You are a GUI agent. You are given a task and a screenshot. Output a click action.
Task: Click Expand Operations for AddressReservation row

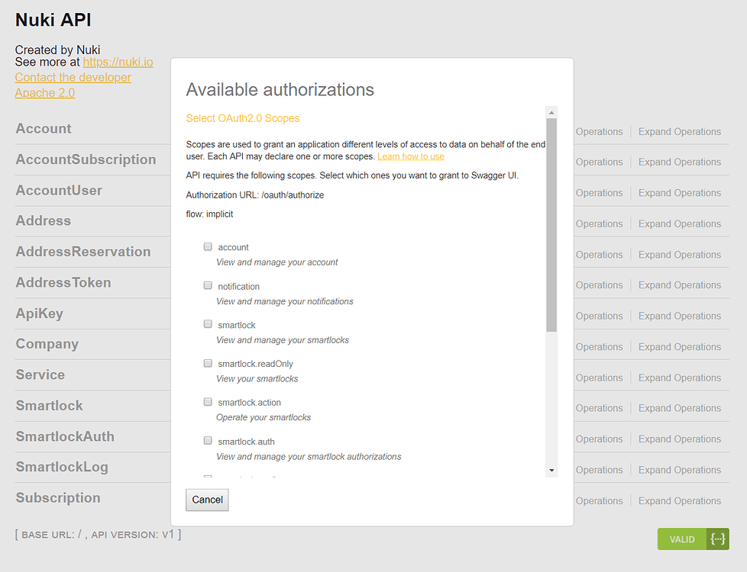click(679, 255)
